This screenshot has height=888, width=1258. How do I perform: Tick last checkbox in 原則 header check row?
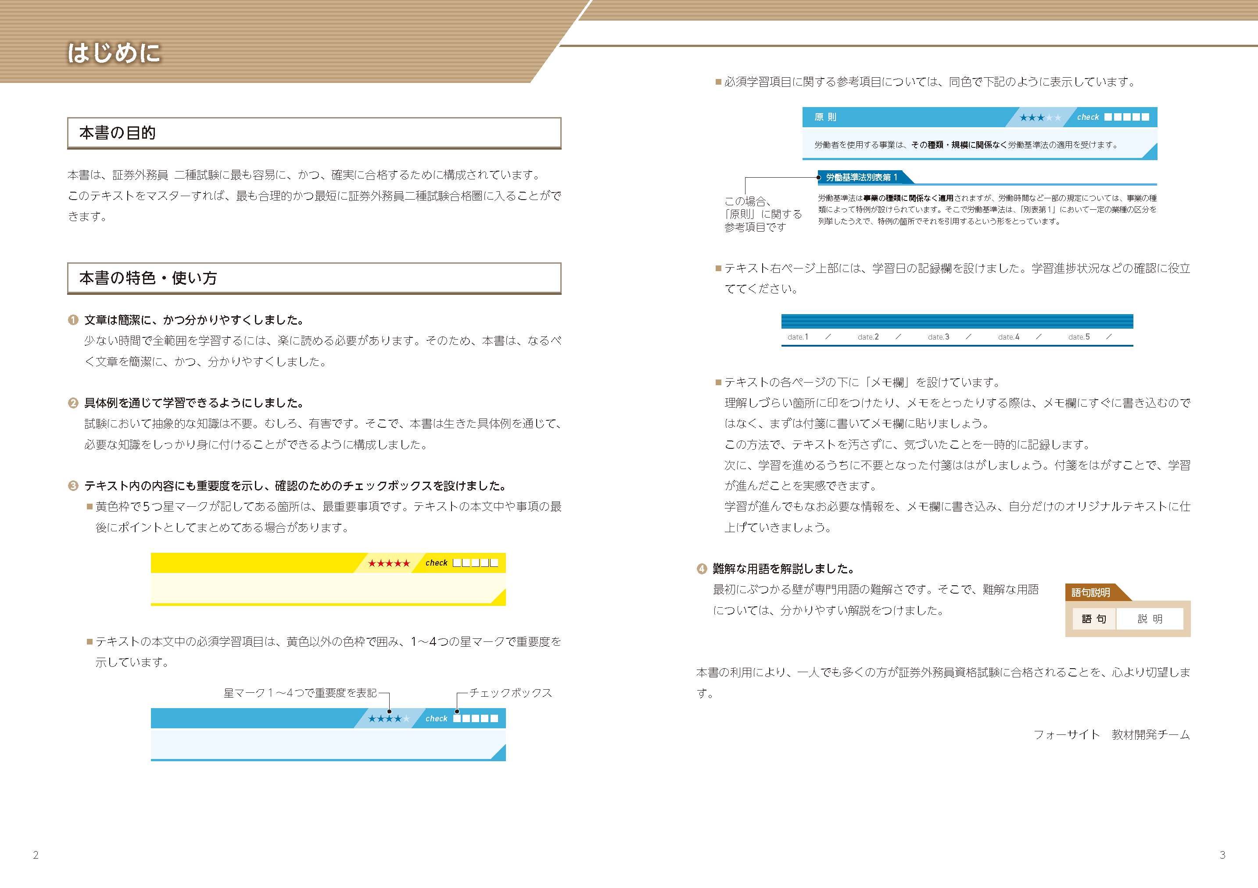[x=1145, y=117]
